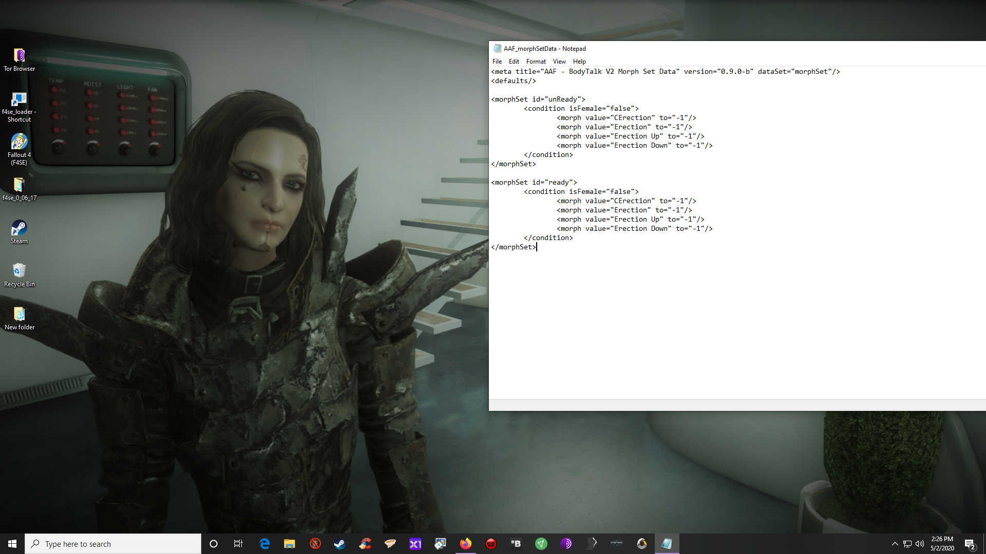Click the red prohibited-sign taskbar icon
Viewport: 986px width, 554px height.
[315, 544]
